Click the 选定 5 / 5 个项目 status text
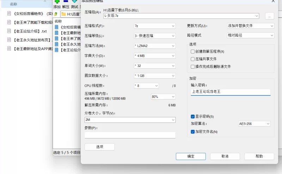This screenshot has height=174, width=282. click(67, 153)
